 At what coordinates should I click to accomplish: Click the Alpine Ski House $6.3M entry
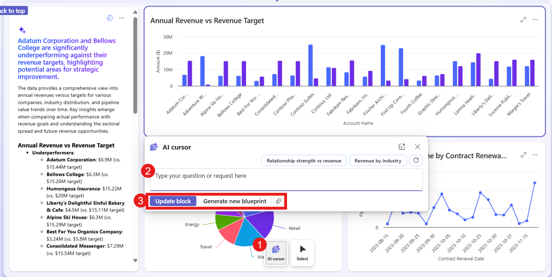[x=79, y=221]
